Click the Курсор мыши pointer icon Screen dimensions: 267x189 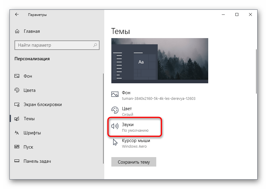tap(115, 143)
